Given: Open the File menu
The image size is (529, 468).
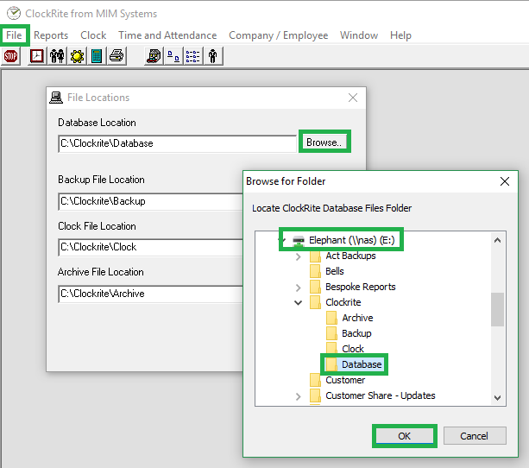Looking at the screenshot, I should coord(14,35).
